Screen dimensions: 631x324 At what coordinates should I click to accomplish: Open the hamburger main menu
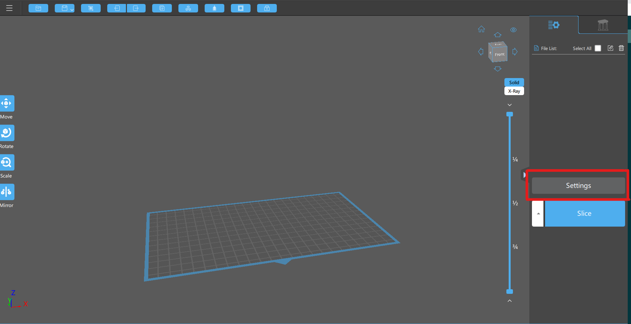9,8
